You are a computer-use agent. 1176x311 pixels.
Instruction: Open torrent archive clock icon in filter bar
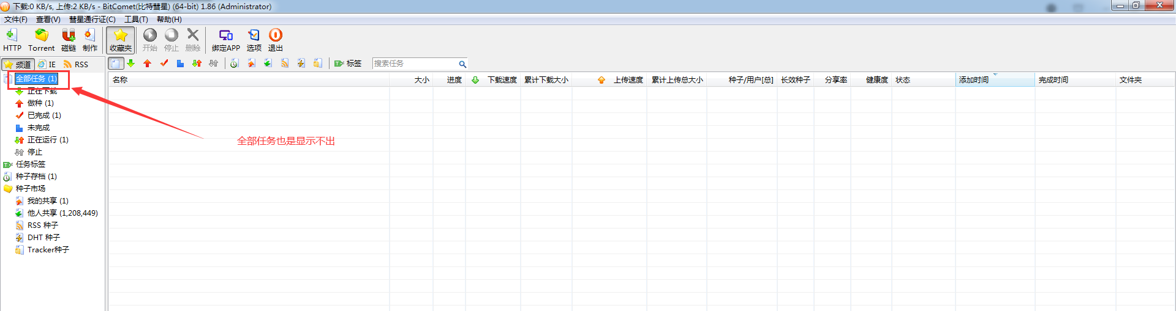[x=235, y=64]
